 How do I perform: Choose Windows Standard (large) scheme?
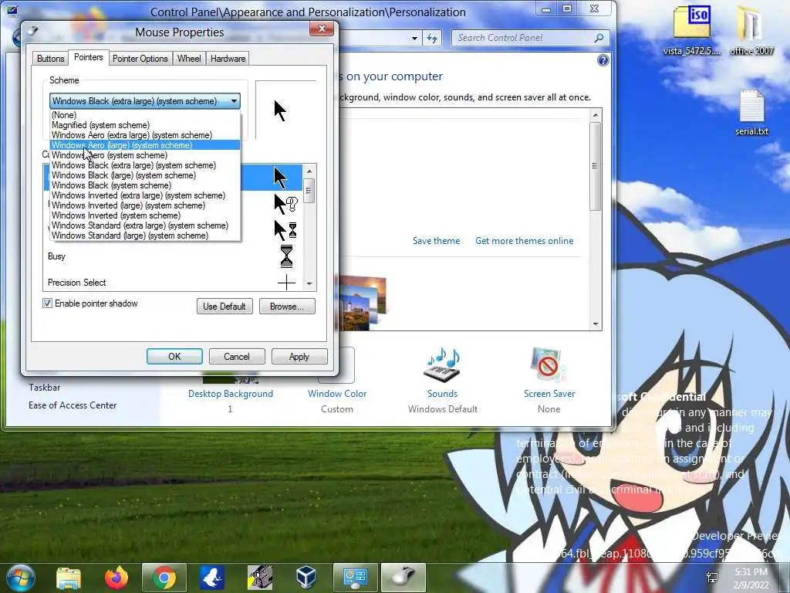pyautogui.click(x=145, y=236)
